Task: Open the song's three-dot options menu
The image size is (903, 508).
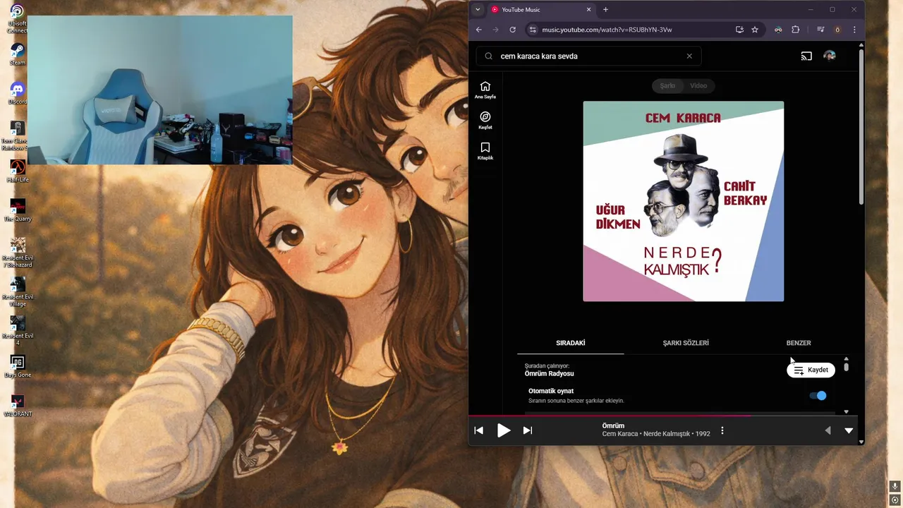Action: pyautogui.click(x=722, y=430)
